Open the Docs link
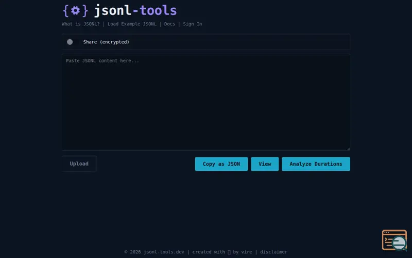The width and height of the screenshot is (412, 258). 169,24
